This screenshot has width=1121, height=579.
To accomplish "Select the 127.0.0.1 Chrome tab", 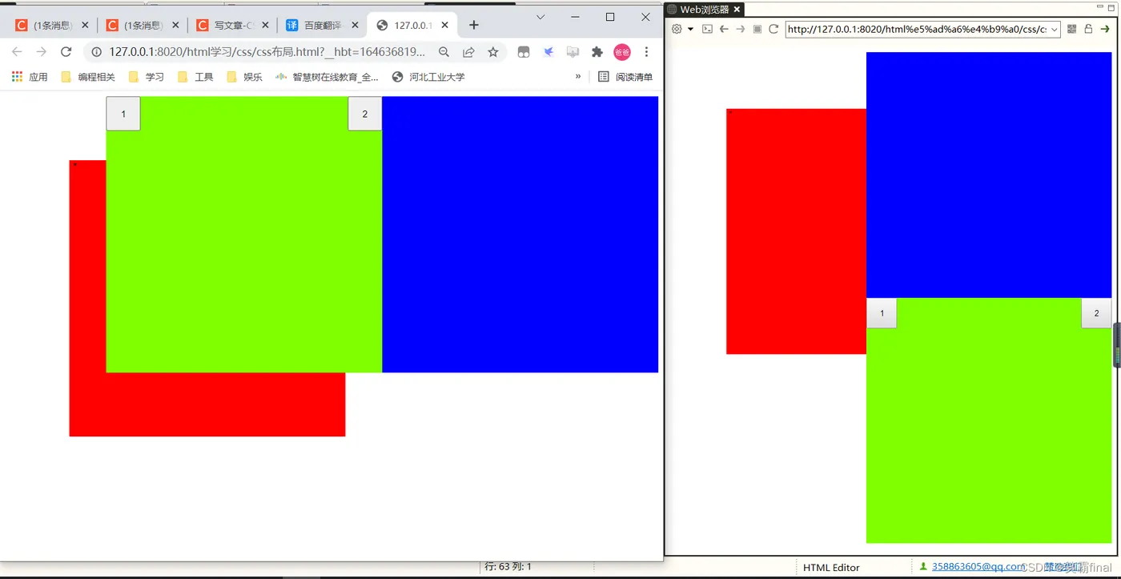I will pyautogui.click(x=413, y=26).
